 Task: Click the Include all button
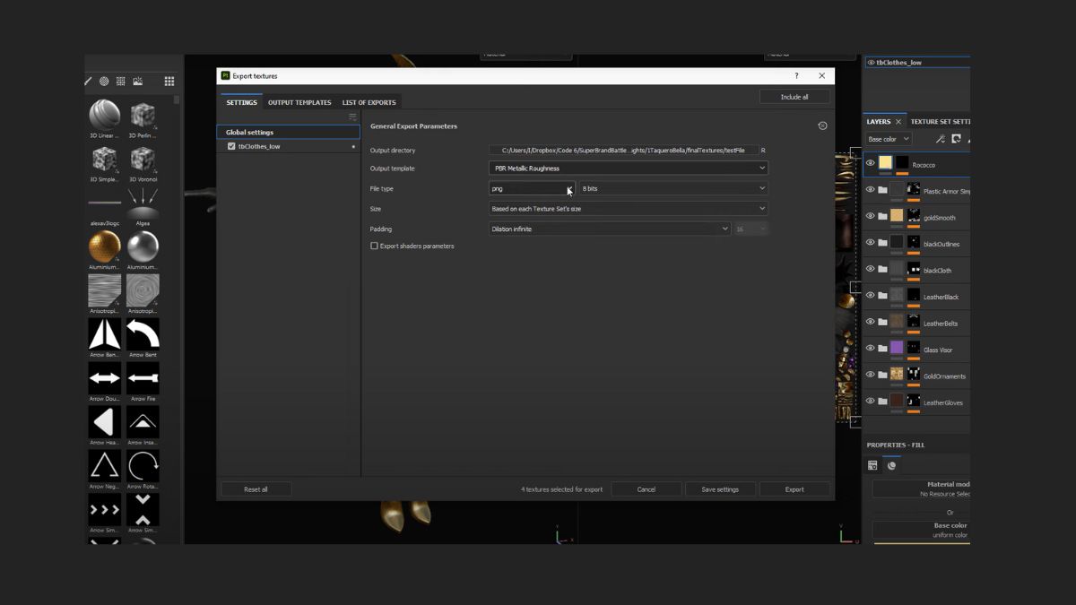click(794, 97)
